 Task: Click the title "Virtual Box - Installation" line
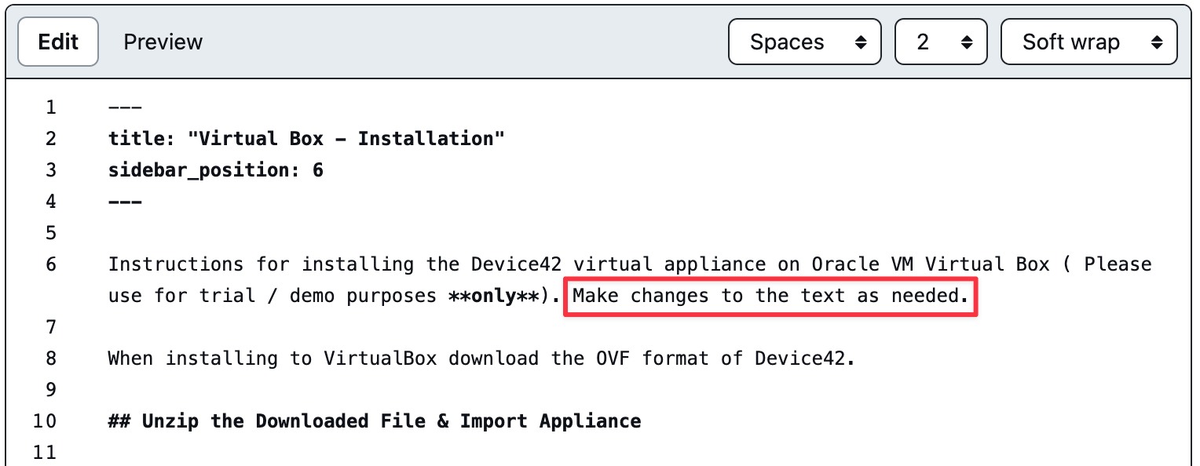point(306,139)
